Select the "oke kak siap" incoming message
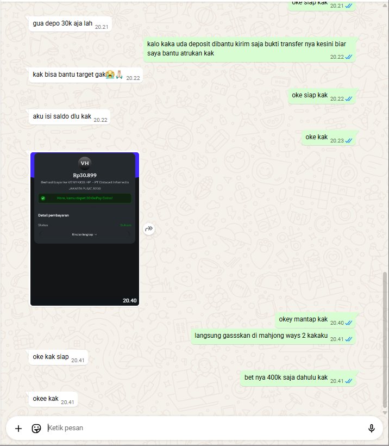 (58, 357)
